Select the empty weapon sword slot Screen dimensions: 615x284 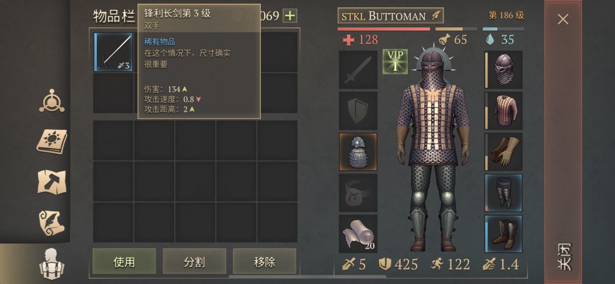click(358, 70)
